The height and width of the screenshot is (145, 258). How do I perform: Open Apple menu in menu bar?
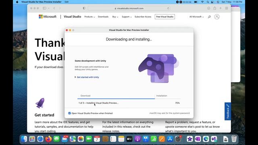tap(17, 2)
